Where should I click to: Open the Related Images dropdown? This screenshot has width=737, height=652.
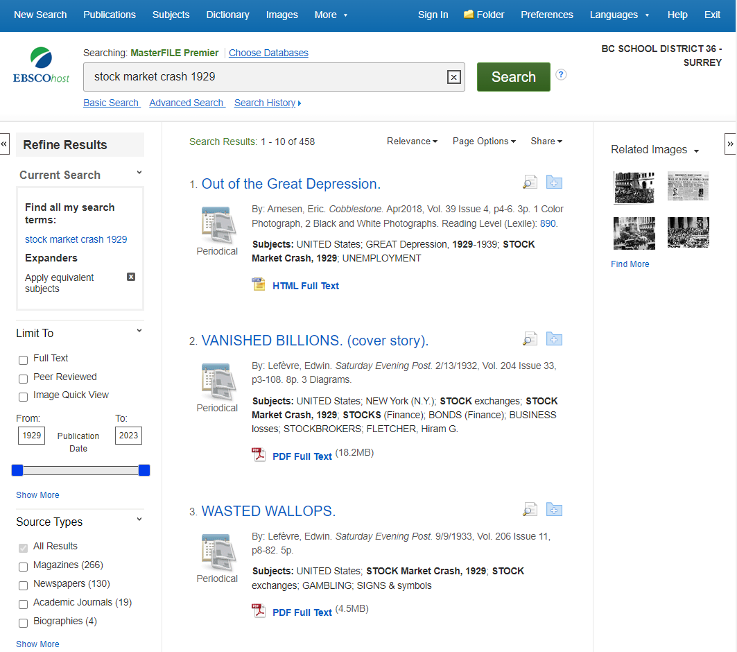[x=654, y=150]
